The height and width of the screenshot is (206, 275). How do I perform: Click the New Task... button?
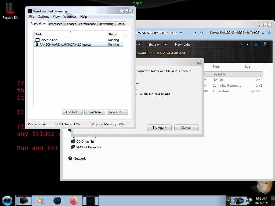(117, 112)
